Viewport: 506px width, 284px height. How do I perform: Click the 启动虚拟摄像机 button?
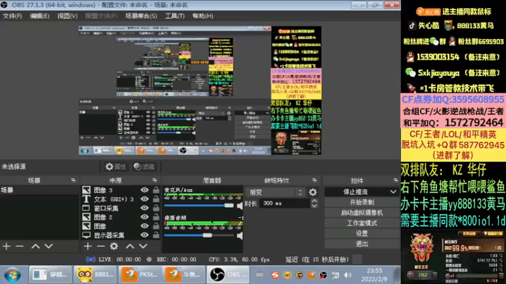pos(362,213)
